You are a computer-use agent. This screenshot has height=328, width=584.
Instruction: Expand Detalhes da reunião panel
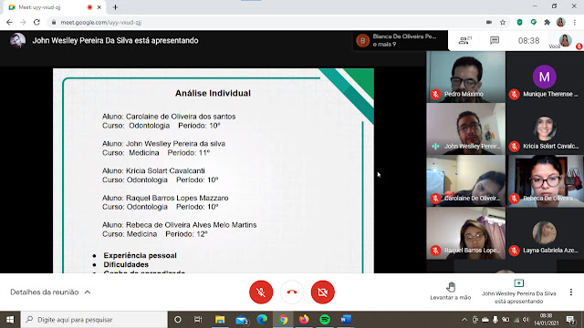point(50,292)
